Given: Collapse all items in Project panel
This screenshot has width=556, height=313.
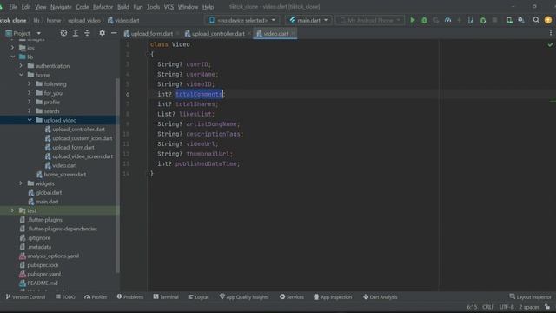Looking at the screenshot, I should click(87, 33).
